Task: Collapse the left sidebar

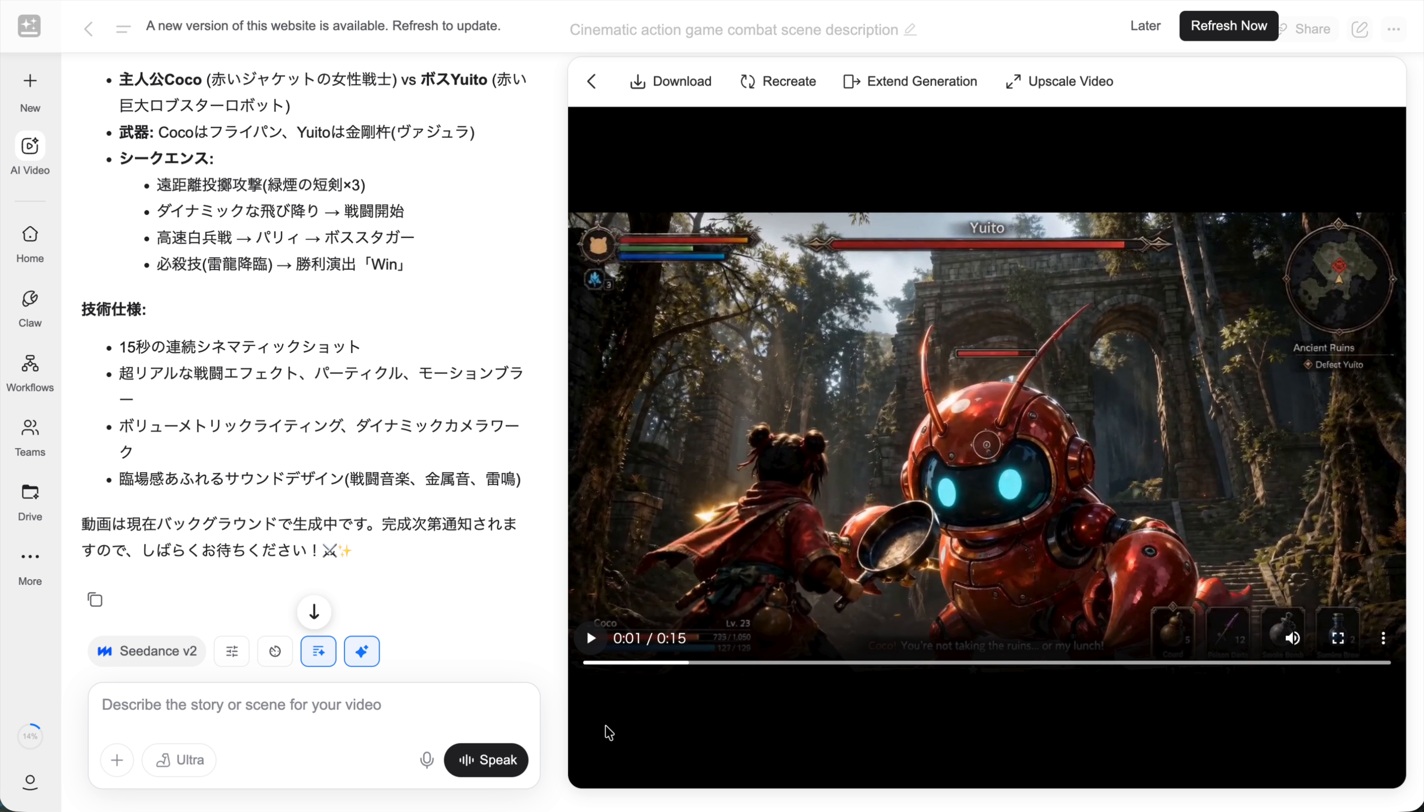Action: tap(122, 28)
